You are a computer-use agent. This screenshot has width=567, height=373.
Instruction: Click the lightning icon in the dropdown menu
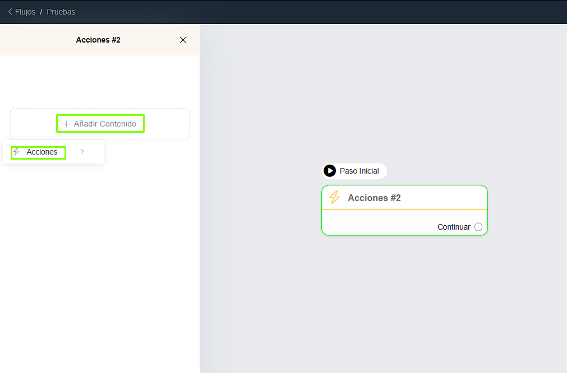click(16, 152)
